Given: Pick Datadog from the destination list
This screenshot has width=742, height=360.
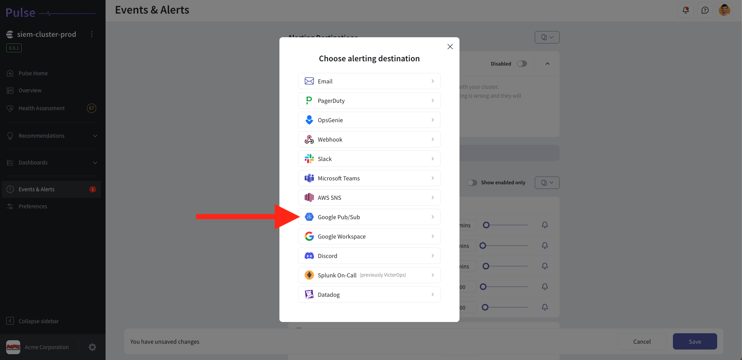Looking at the screenshot, I should (369, 294).
